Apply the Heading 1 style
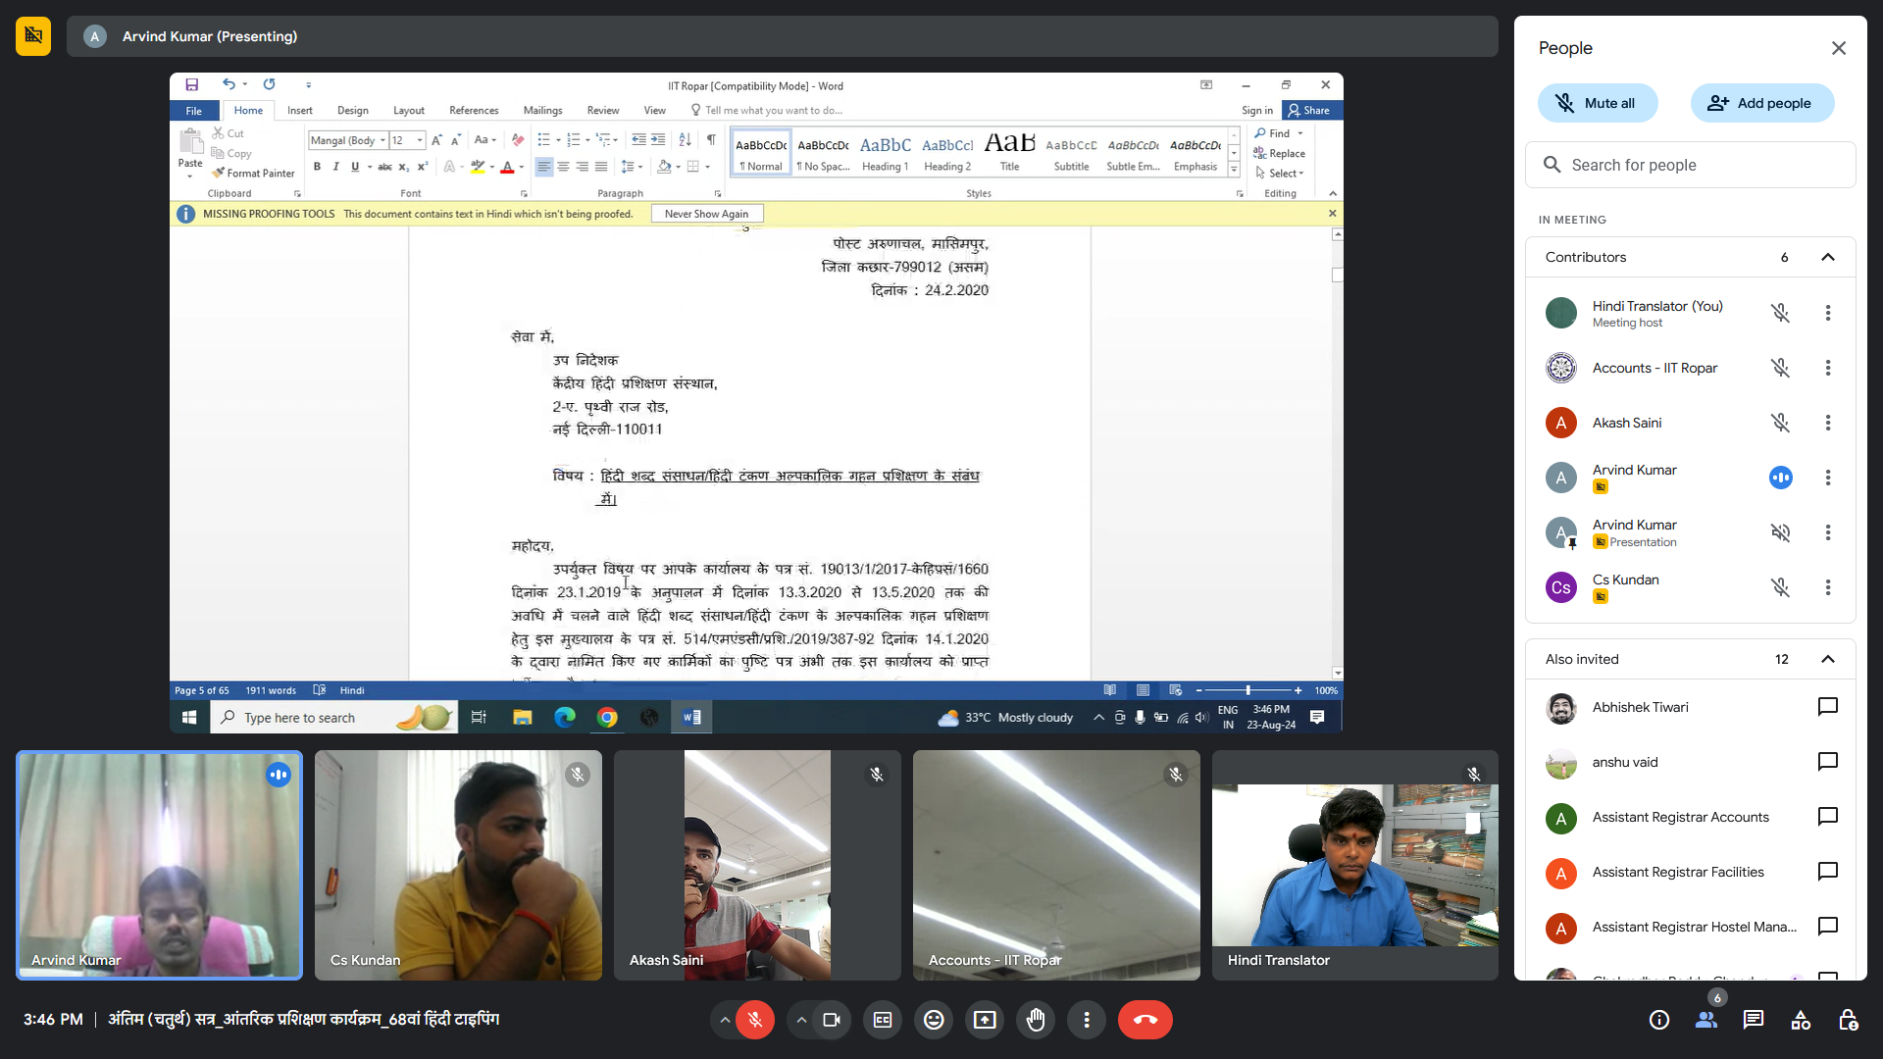 tap(885, 154)
